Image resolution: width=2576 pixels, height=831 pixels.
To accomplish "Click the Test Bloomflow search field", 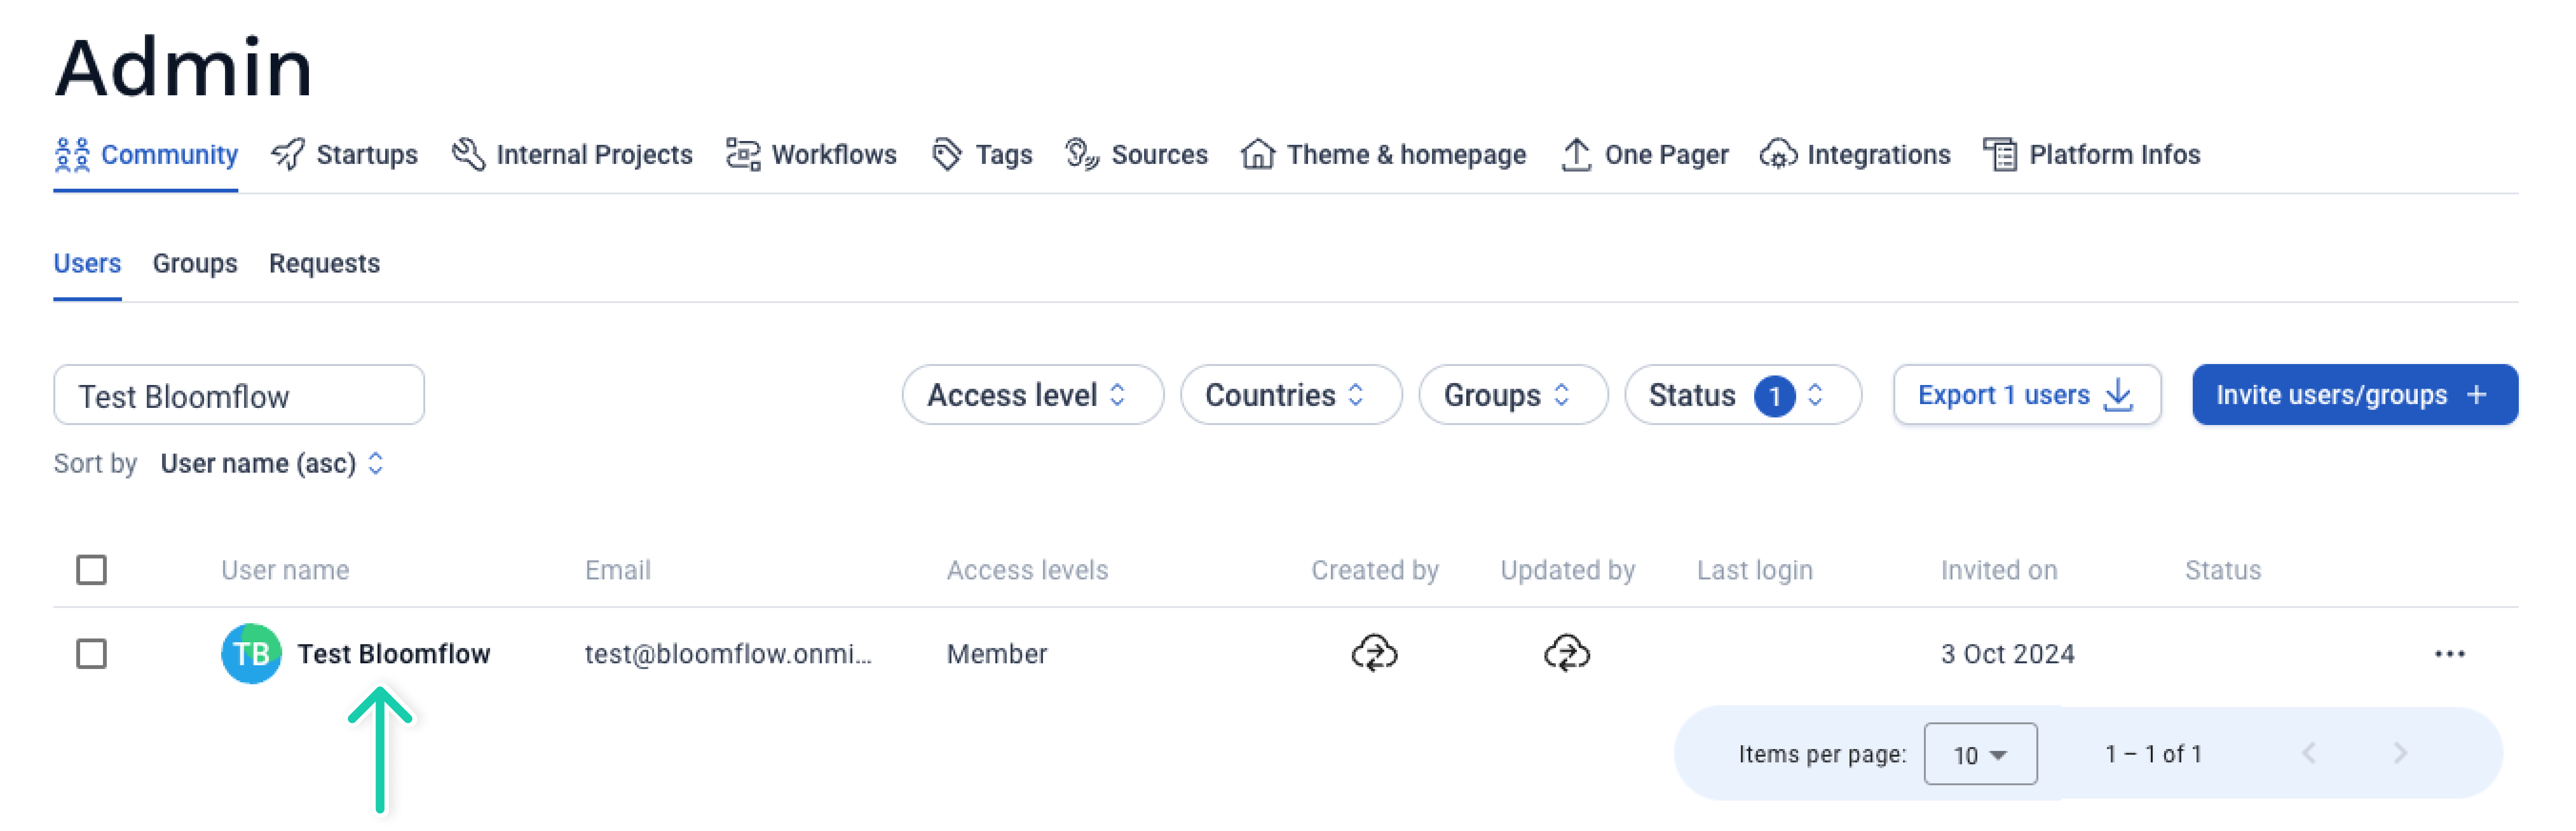I will (238, 396).
